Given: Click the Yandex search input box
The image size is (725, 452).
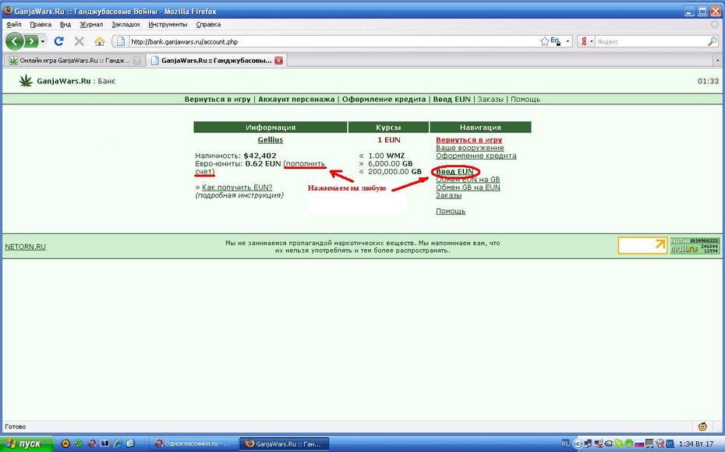Looking at the screenshot, I should click(651, 41).
